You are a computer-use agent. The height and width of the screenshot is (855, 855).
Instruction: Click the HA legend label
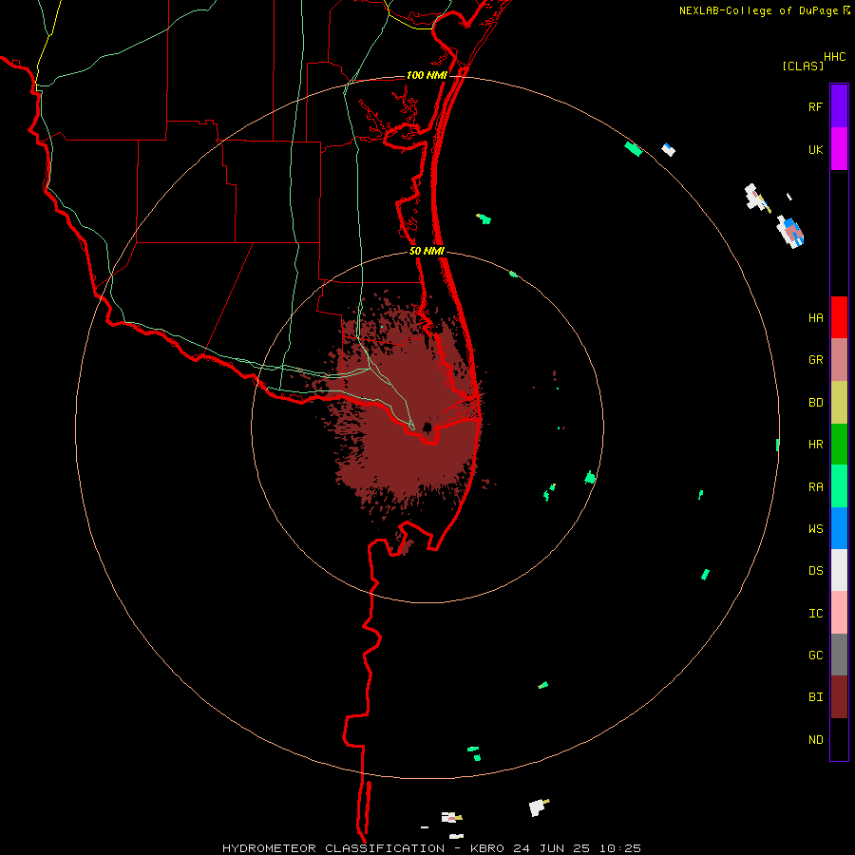[815, 318]
